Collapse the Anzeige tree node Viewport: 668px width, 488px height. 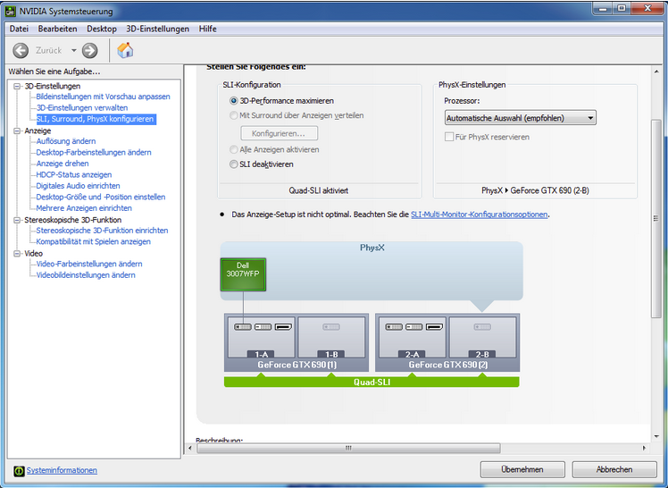[17, 130]
